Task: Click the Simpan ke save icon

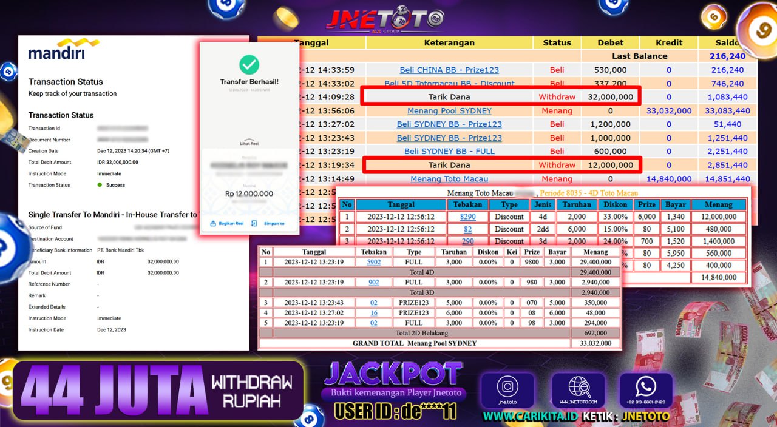Action: [254, 224]
